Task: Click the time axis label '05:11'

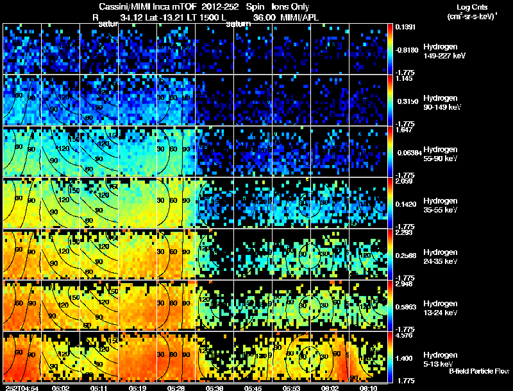Action: click(x=99, y=388)
